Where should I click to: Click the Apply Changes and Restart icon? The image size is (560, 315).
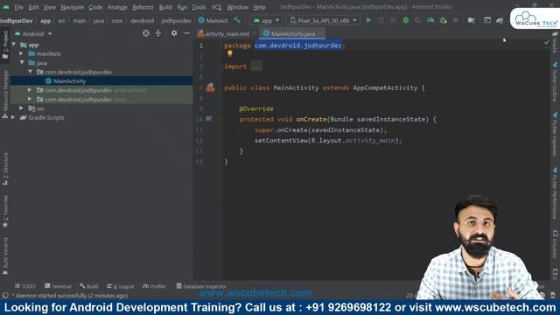[x=381, y=20]
